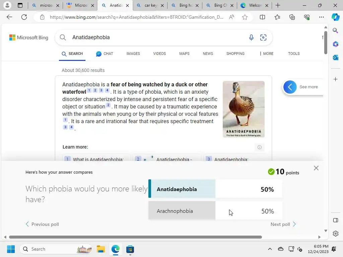This screenshot has height=257, width=343.
Task: Refresh the current Bing page
Action: (24, 17)
